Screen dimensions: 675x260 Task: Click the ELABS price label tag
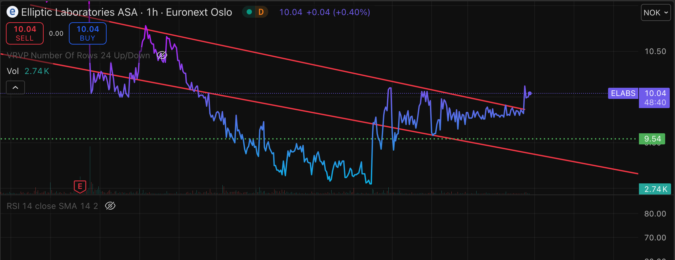(623, 93)
